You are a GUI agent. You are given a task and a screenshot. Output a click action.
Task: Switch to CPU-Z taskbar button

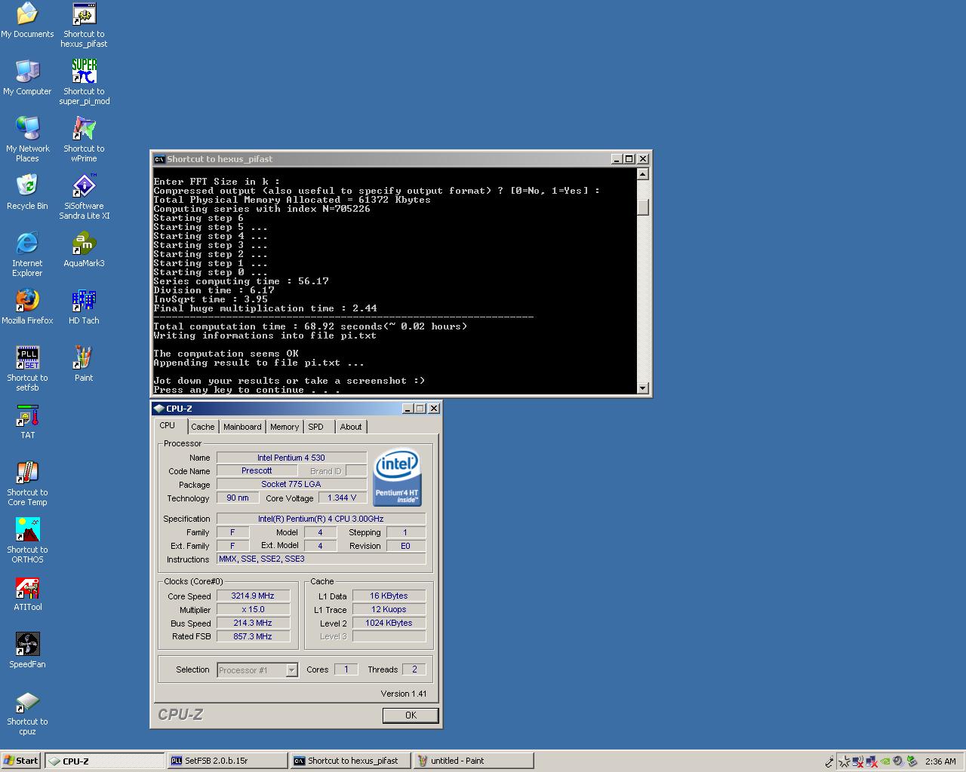pos(104,761)
